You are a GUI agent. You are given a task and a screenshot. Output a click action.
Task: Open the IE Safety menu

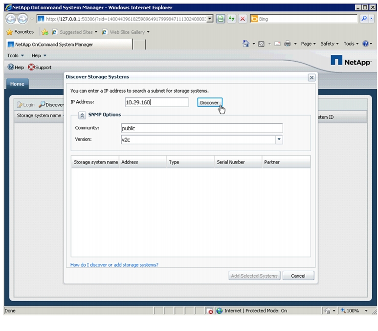[x=329, y=44]
